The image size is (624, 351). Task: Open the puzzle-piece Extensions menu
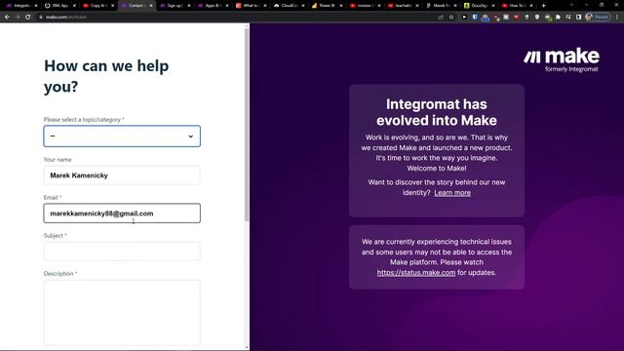click(x=558, y=18)
